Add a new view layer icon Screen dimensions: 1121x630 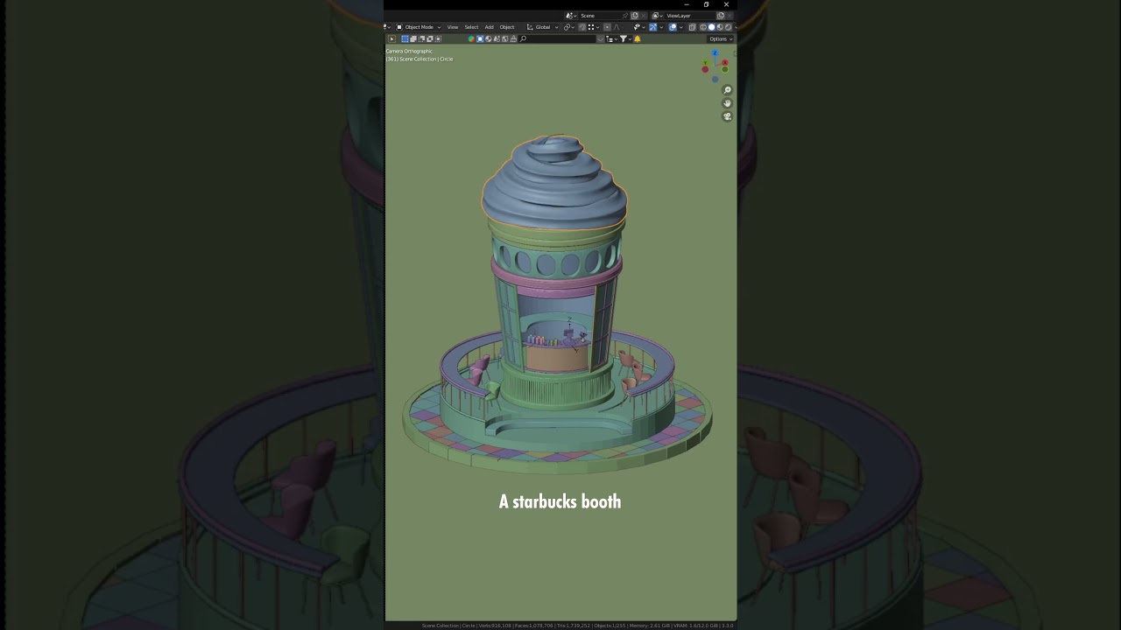point(721,16)
